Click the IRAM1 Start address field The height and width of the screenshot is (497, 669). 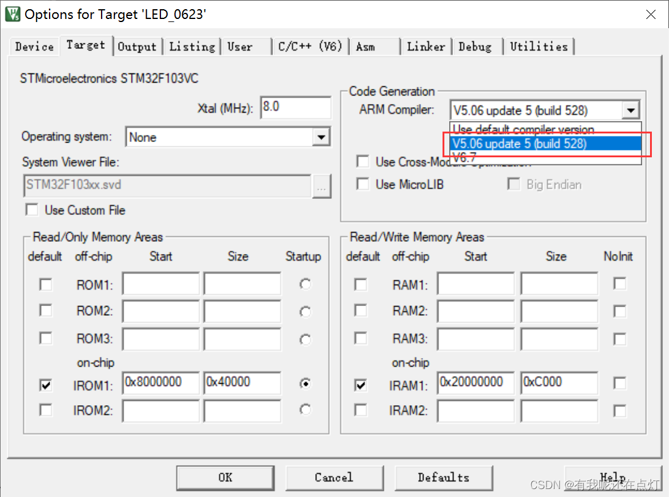pyautogui.click(x=475, y=383)
